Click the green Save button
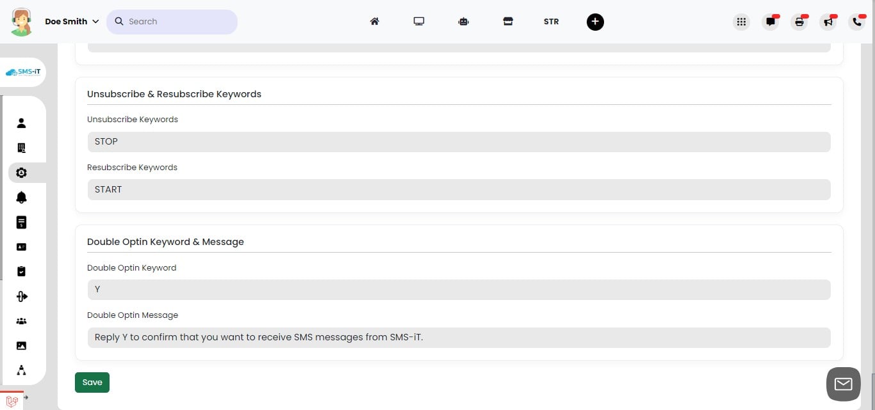 tap(92, 382)
